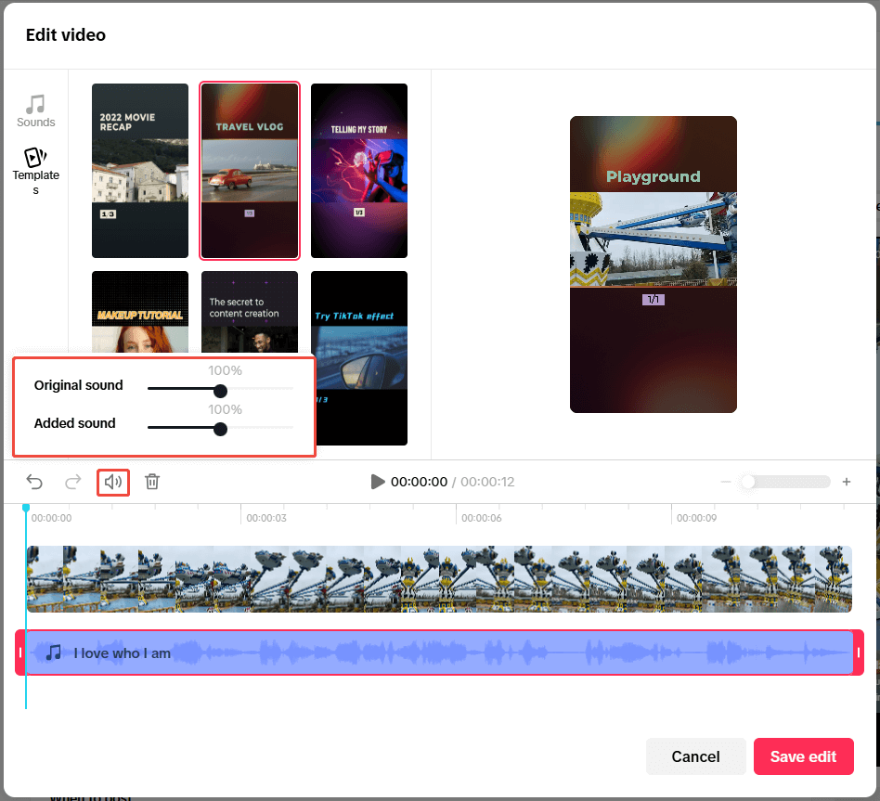Screen dimensions: 880x801
Task: Undo the last edit
Action: point(34,482)
